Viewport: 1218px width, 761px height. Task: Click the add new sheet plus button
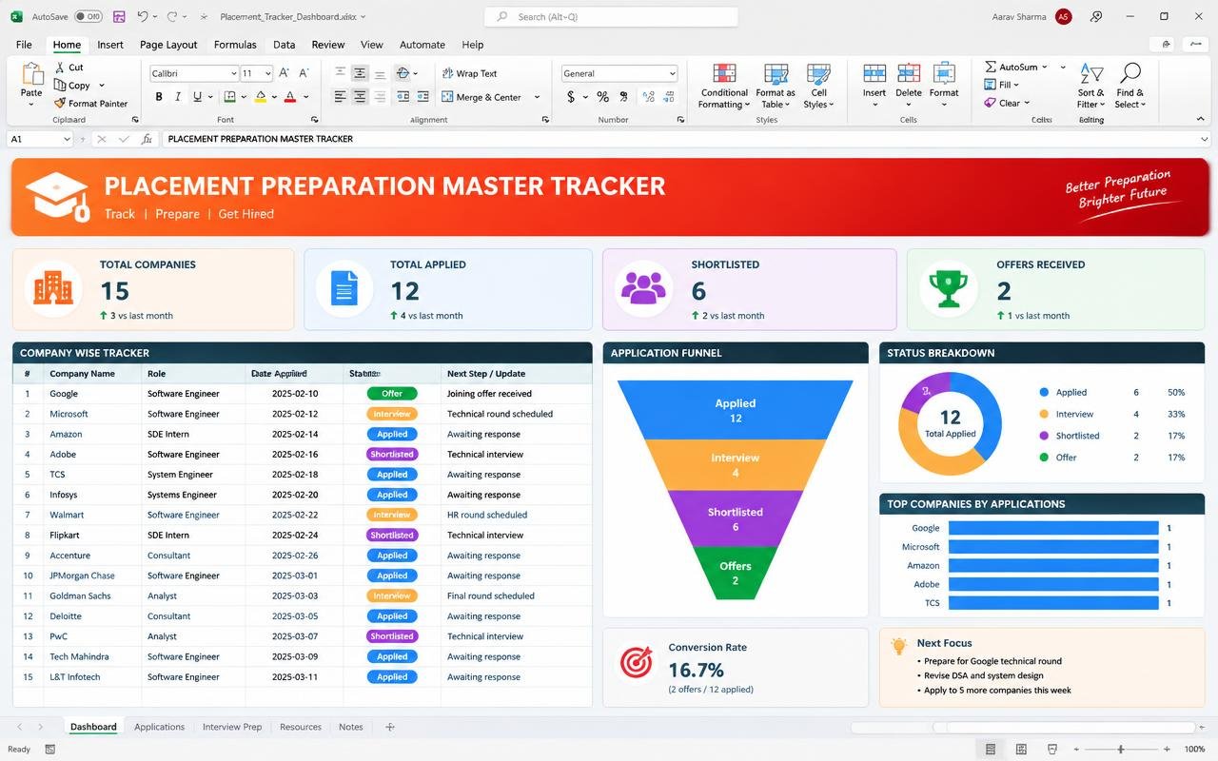pyautogui.click(x=389, y=727)
